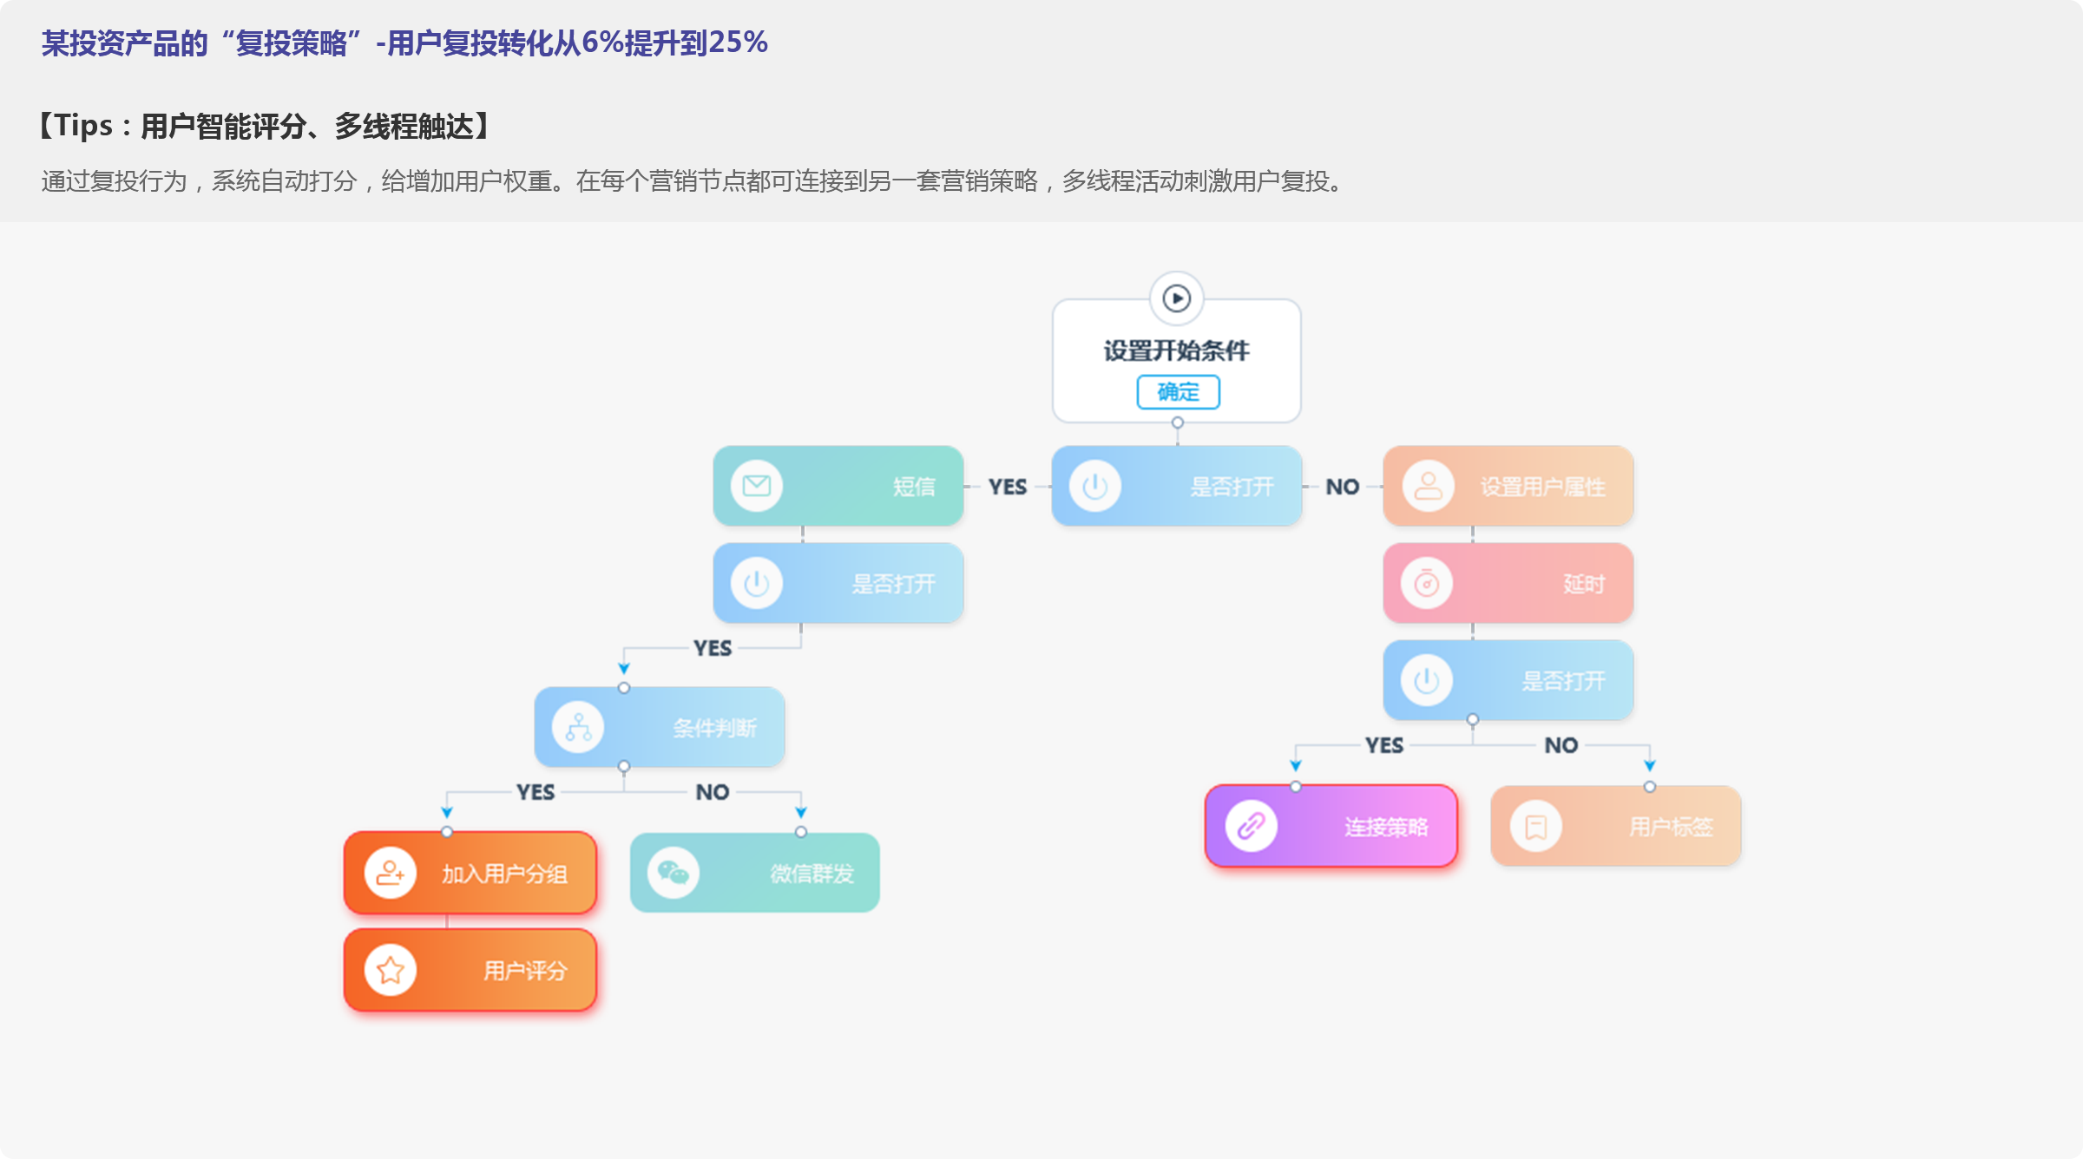
Task: Click power icon in 是否打开 node below 延时
Action: (x=1426, y=680)
